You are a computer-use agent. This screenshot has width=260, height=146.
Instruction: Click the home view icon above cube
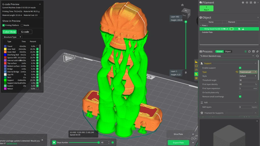(182, 5)
